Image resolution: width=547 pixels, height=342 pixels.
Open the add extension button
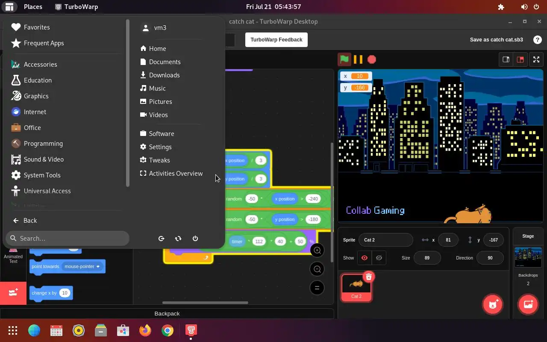click(x=13, y=293)
